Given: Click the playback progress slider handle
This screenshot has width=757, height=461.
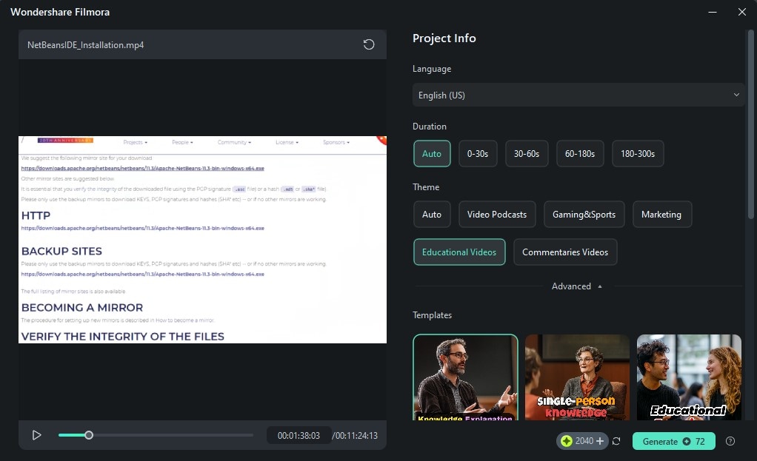Looking at the screenshot, I should [x=89, y=435].
